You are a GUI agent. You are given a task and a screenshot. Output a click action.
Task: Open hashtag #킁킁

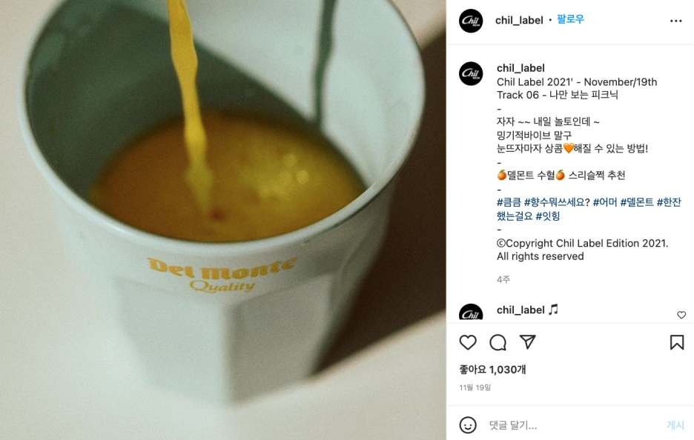coord(509,202)
